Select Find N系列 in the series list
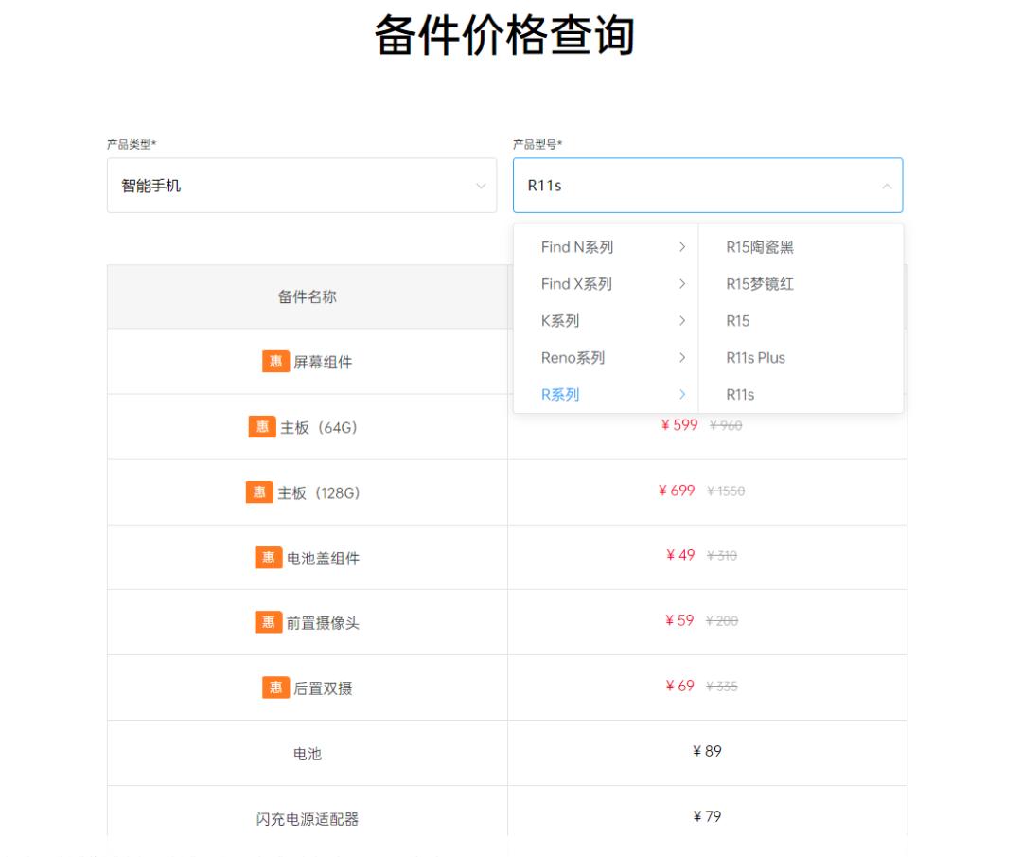1022x857 pixels. click(577, 247)
